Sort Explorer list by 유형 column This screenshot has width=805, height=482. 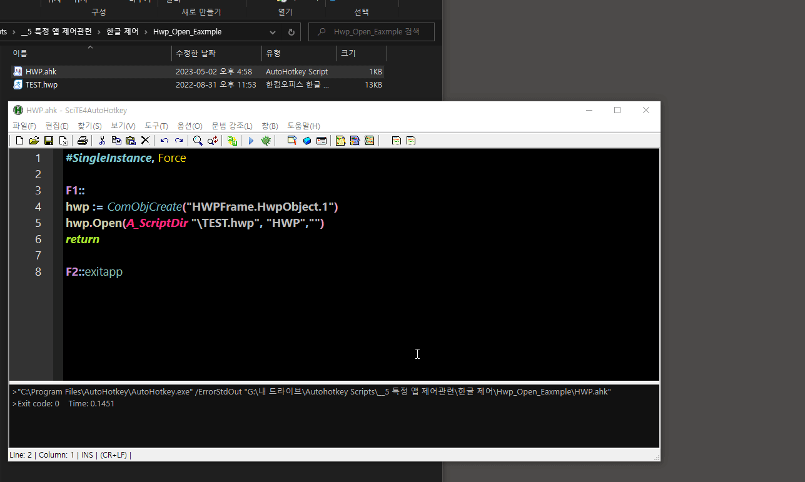pyautogui.click(x=299, y=54)
